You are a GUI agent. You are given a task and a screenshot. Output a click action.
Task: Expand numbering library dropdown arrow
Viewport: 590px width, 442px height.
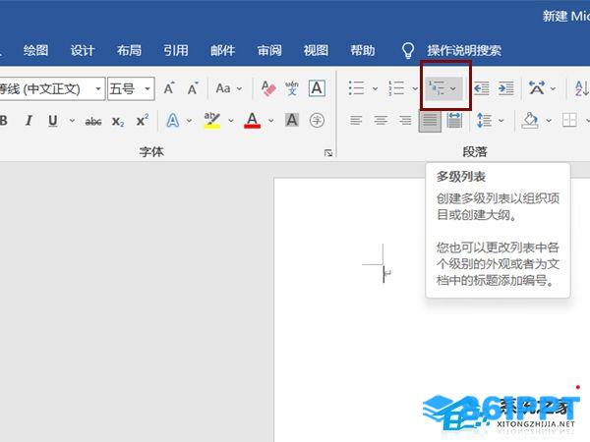[415, 88]
